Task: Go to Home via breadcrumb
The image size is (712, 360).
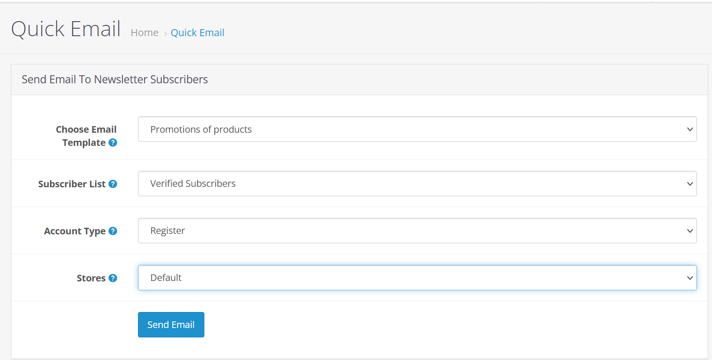Action: click(x=145, y=33)
